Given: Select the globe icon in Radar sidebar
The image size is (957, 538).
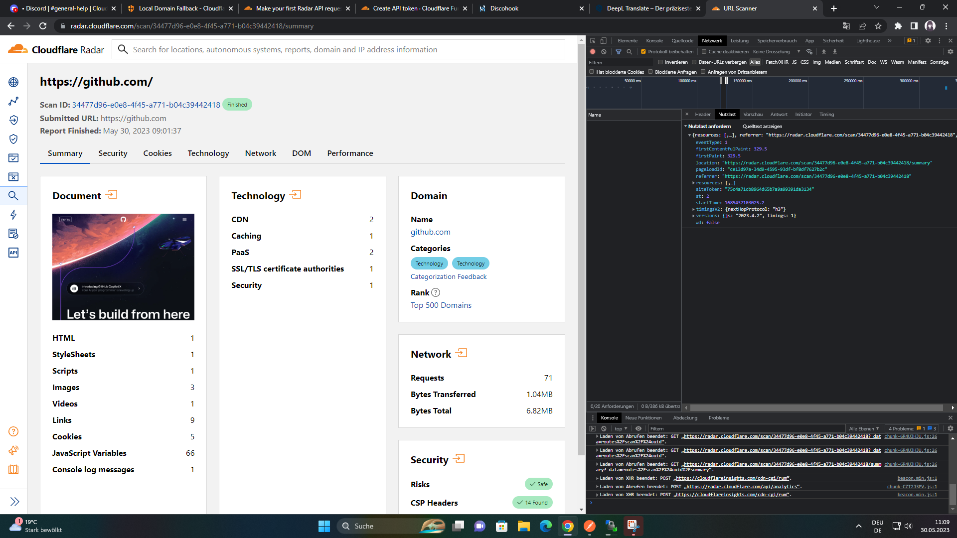Looking at the screenshot, I should click(x=13, y=82).
